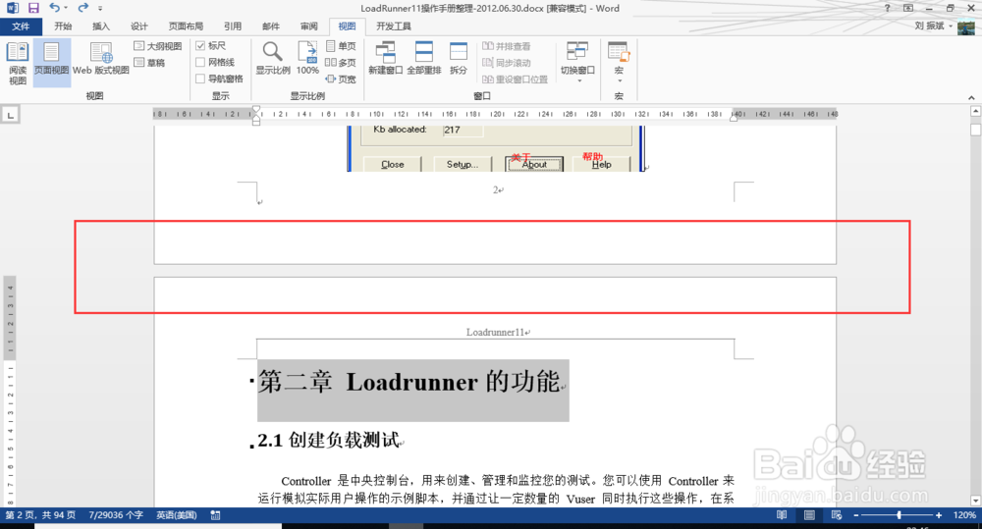982x529 pixels.
Task: Click the tab selector L icon
Action: pos(10,115)
